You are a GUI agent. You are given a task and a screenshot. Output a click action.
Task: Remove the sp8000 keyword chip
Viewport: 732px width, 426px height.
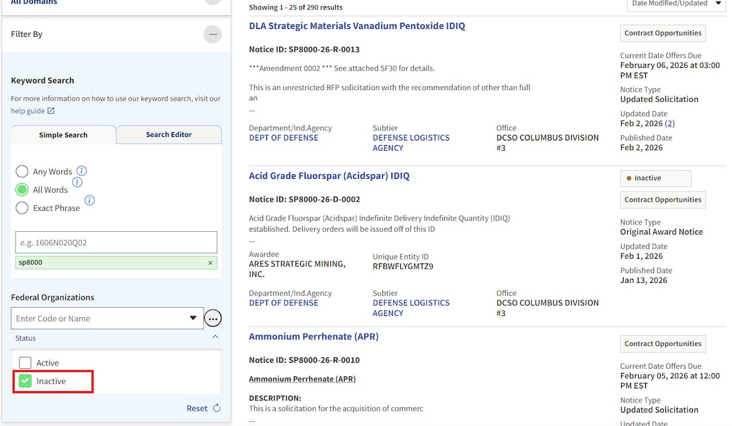point(209,262)
